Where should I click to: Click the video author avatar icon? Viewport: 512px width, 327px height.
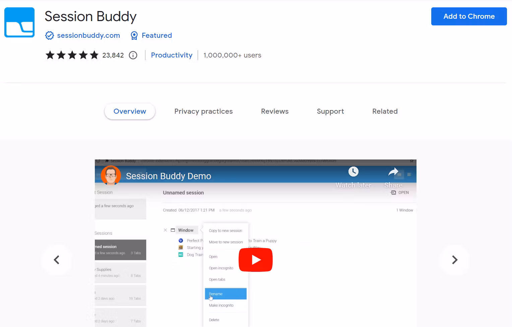click(x=111, y=176)
